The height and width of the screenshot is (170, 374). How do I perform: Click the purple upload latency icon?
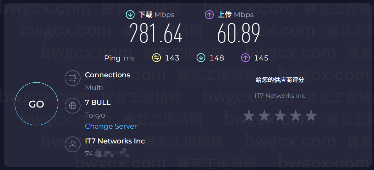245,58
